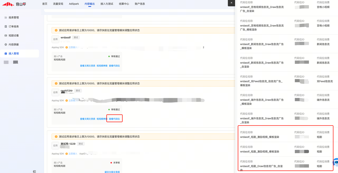Open 订单报表 in the sidebar

pos(13,26)
